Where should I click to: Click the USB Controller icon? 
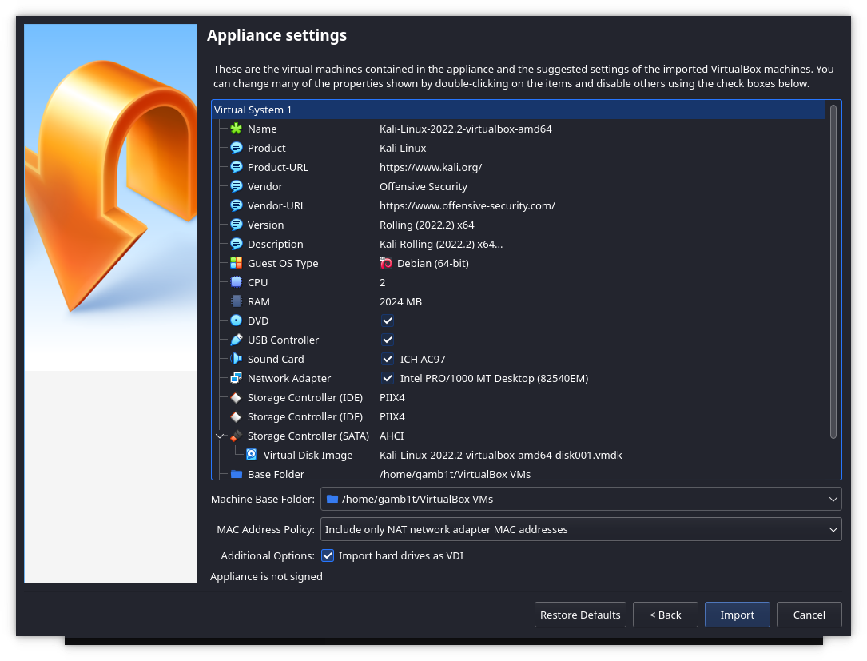coord(236,340)
